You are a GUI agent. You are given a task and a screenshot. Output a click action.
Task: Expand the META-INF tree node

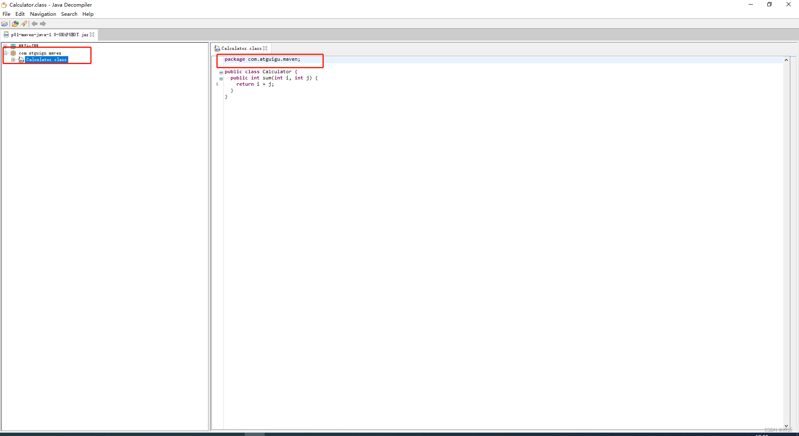tap(5, 46)
